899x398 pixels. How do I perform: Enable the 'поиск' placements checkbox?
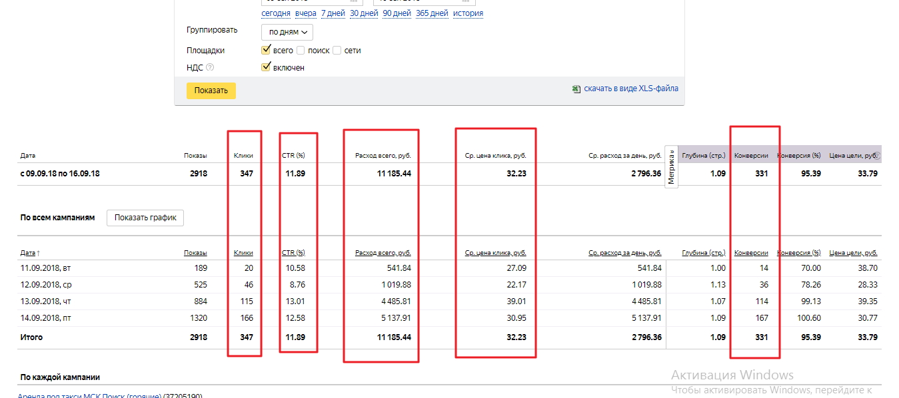tap(301, 50)
